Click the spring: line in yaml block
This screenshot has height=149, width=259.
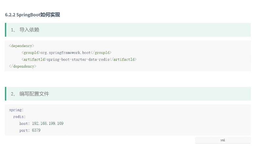(16, 110)
